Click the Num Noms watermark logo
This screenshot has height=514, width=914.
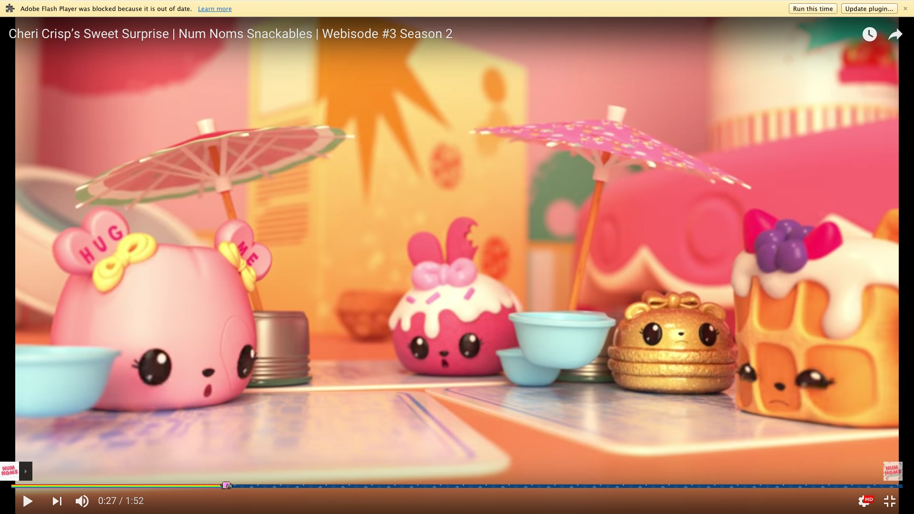894,471
